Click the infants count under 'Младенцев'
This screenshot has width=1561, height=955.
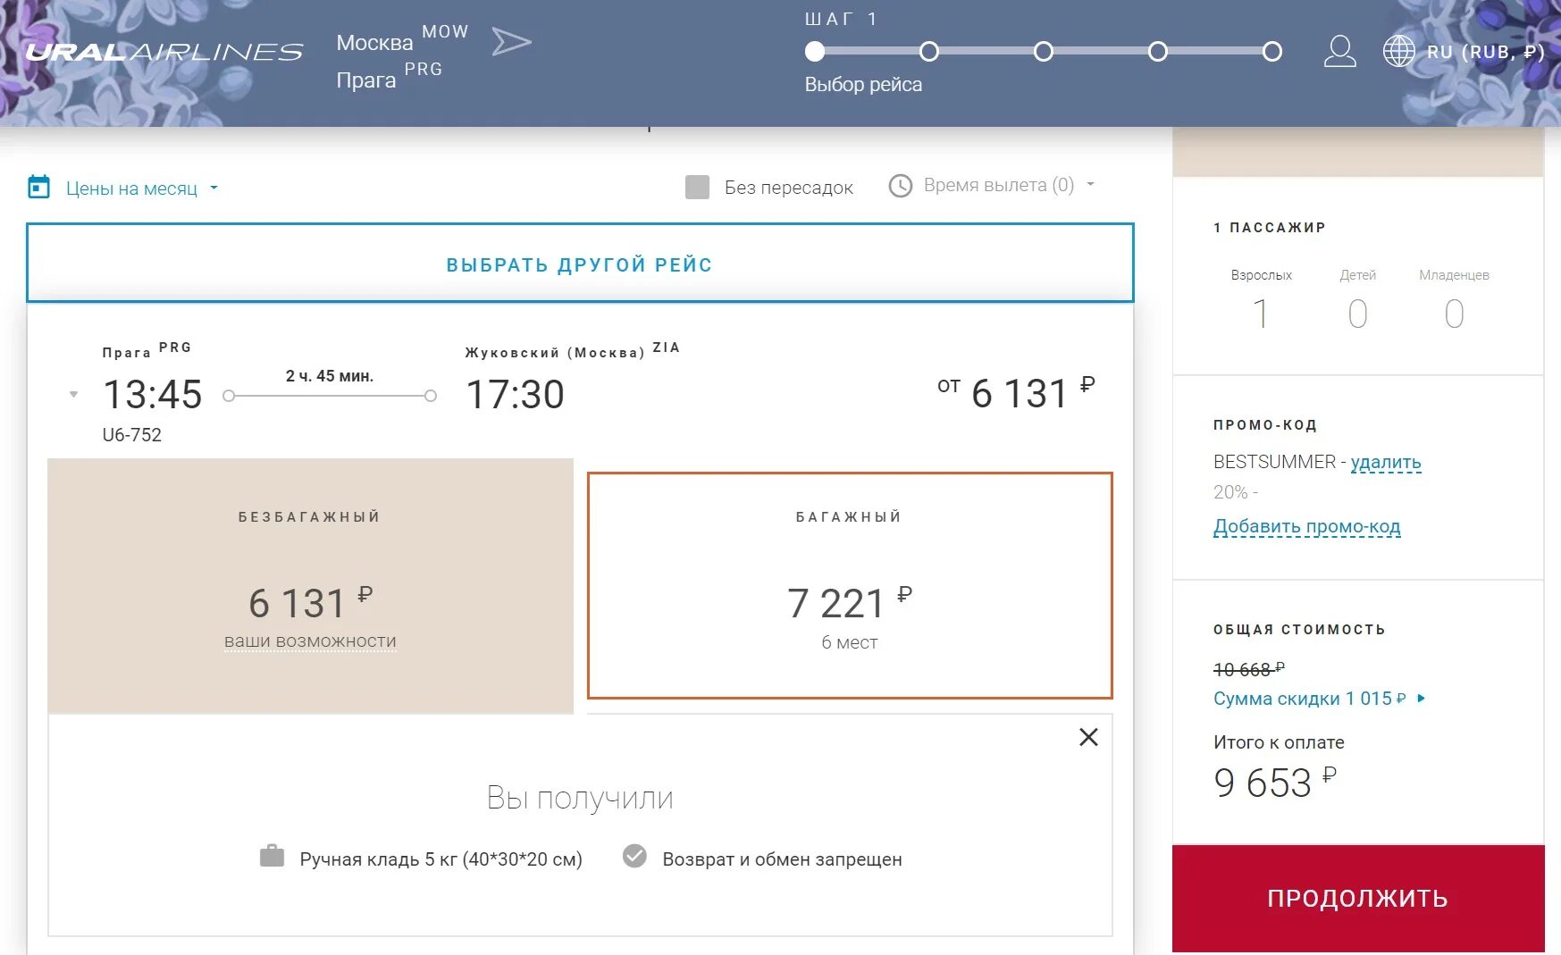(1454, 314)
